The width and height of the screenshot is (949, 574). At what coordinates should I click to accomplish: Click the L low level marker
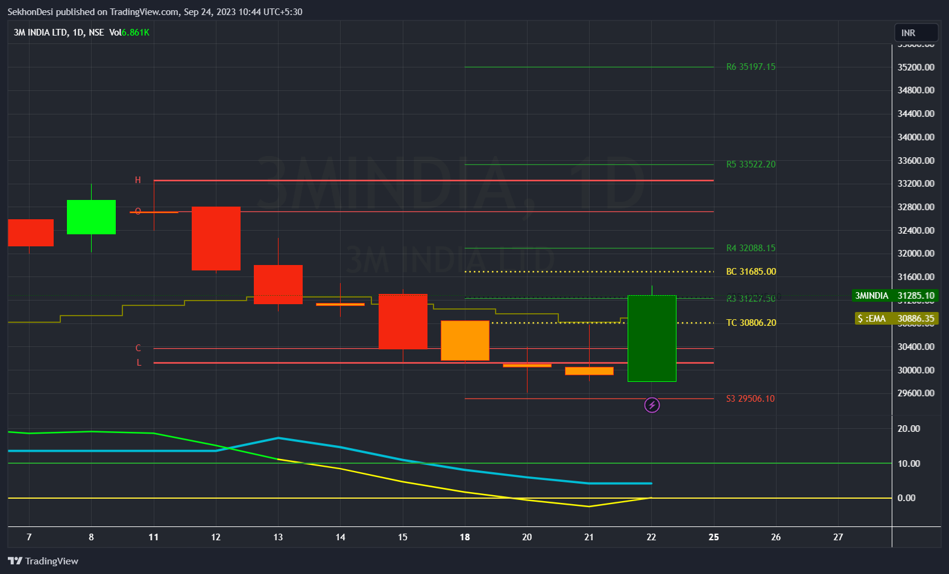click(139, 363)
